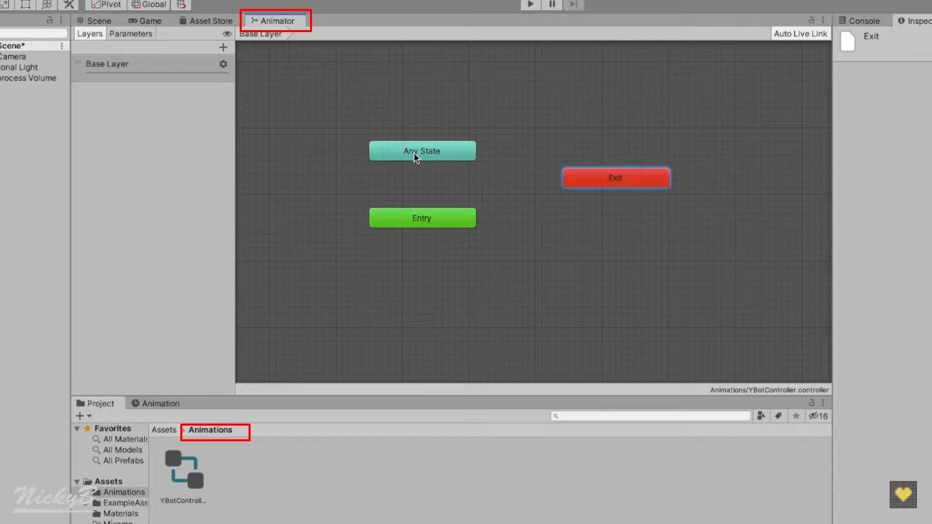Click the Search by Type icon
The image size is (932, 524).
point(761,416)
